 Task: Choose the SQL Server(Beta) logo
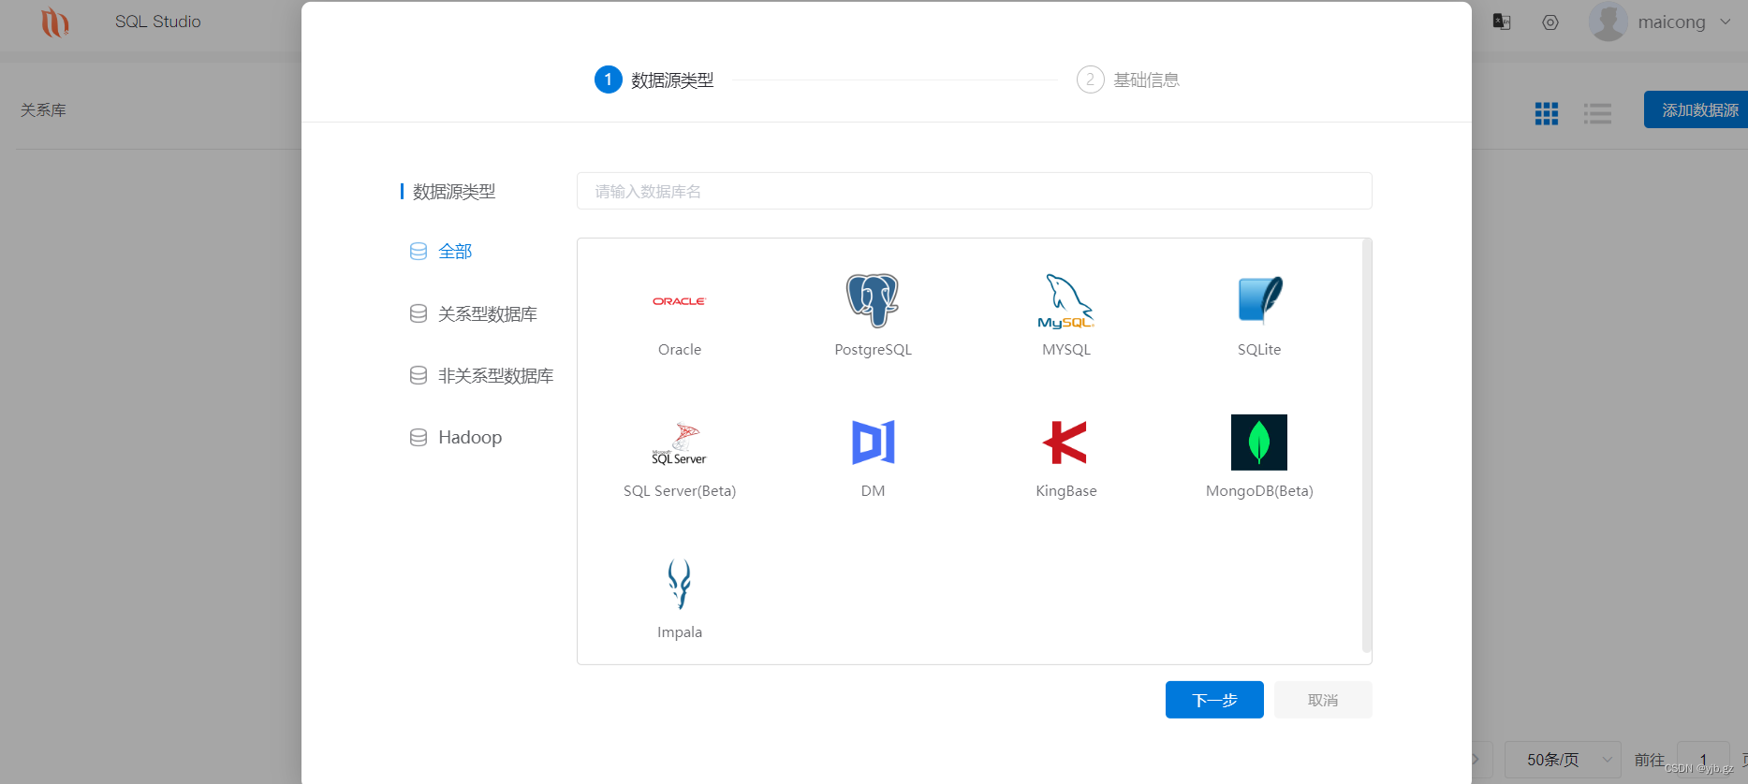click(x=680, y=443)
